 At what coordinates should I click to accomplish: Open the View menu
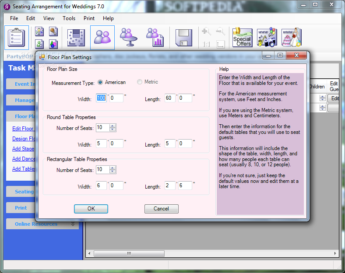(49, 18)
